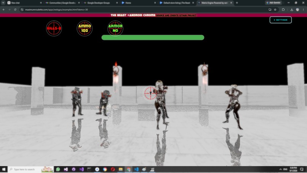
Task: Click the green health bar
Action: pos(153,37)
